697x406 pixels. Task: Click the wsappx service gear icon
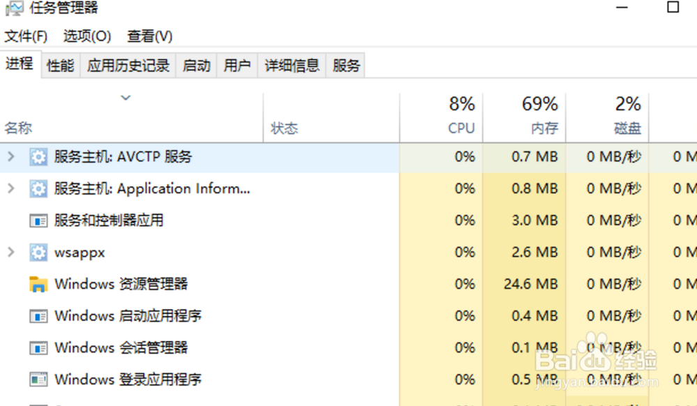[x=37, y=252]
